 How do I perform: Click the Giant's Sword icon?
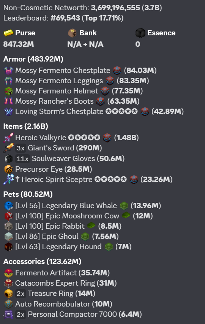(x=8, y=148)
